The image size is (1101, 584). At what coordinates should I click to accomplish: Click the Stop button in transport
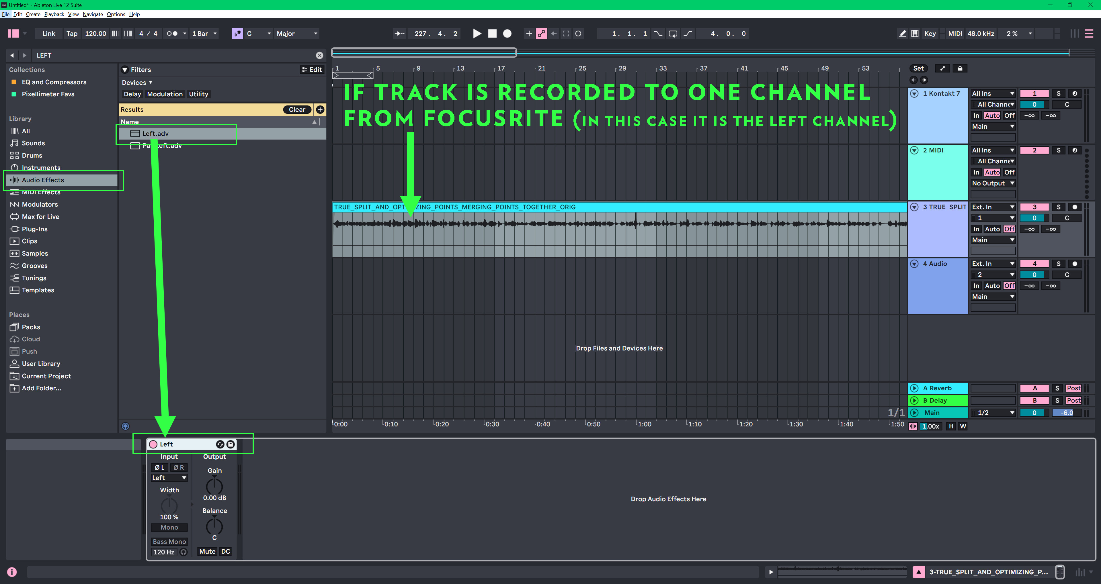point(492,33)
